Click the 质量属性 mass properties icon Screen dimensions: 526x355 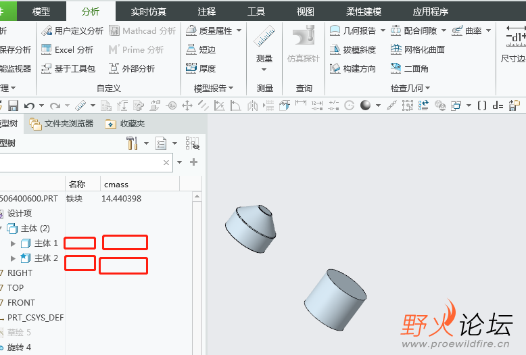coord(191,31)
